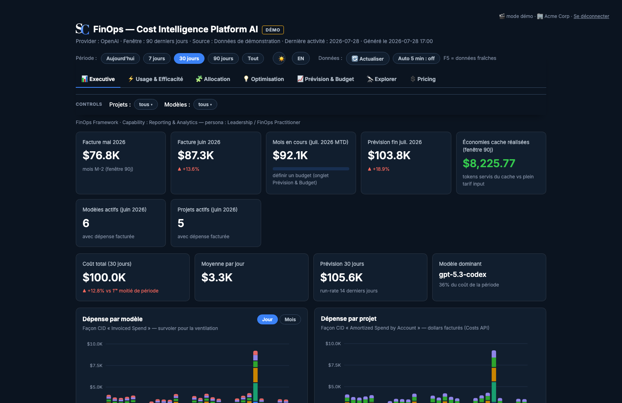Image resolution: width=622 pixels, height=403 pixels.
Task: Click the Acme Corp label
Action: 557,16
